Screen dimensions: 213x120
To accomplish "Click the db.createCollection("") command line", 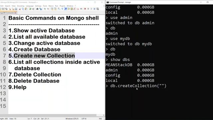I will [138, 86].
